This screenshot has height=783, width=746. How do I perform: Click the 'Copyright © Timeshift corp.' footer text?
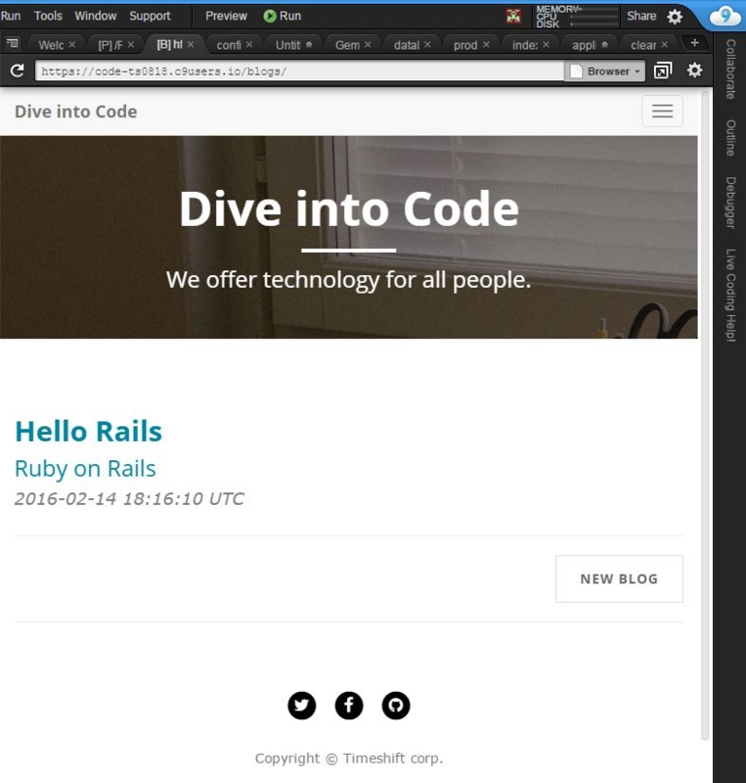[x=349, y=758]
